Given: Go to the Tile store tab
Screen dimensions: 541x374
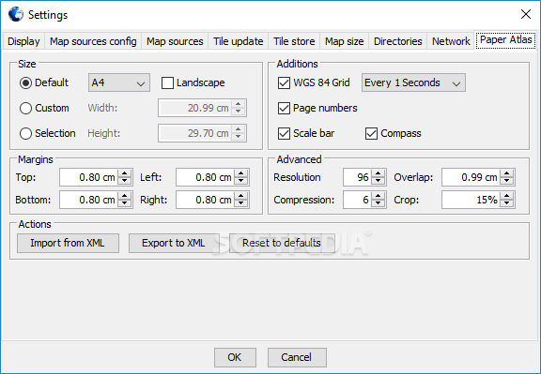Looking at the screenshot, I should point(294,41).
